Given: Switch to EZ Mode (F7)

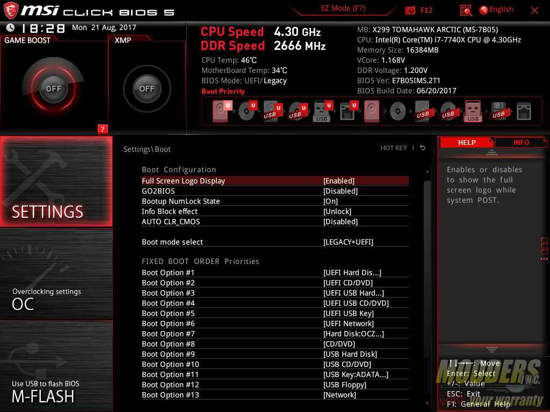Looking at the screenshot, I should [343, 8].
